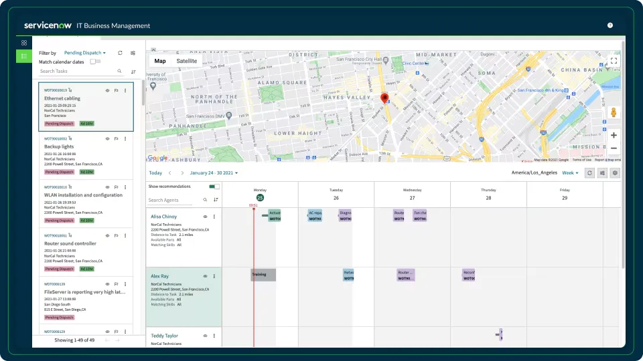Turn off the Show recommendations toggle
The height and width of the screenshot is (361, 643).
pos(214,187)
